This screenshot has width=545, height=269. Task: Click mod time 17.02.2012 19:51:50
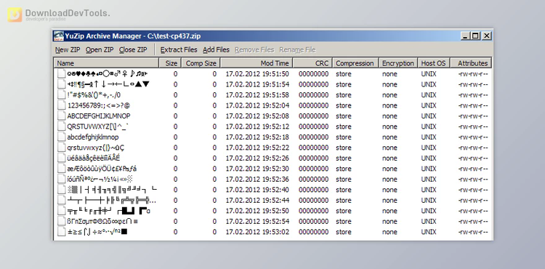pyautogui.click(x=257, y=73)
